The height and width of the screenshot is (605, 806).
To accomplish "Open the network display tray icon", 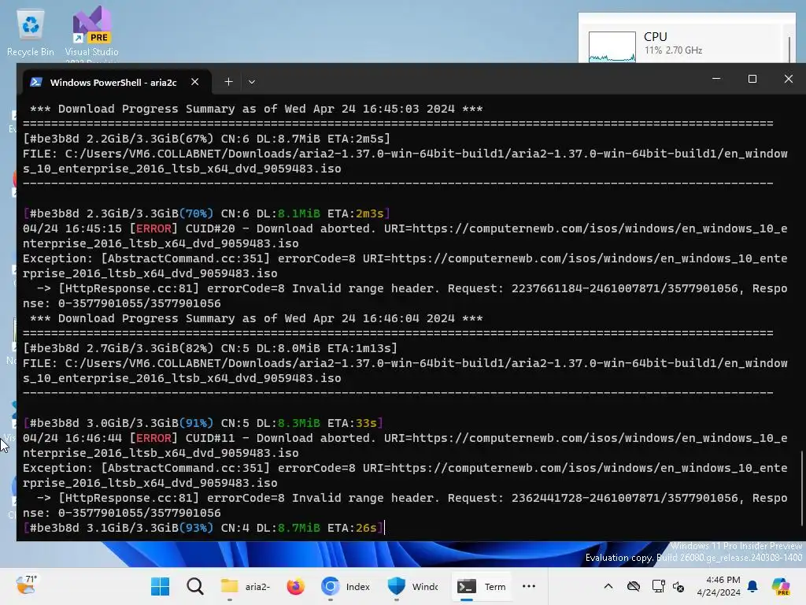I will [x=658, y=586].
